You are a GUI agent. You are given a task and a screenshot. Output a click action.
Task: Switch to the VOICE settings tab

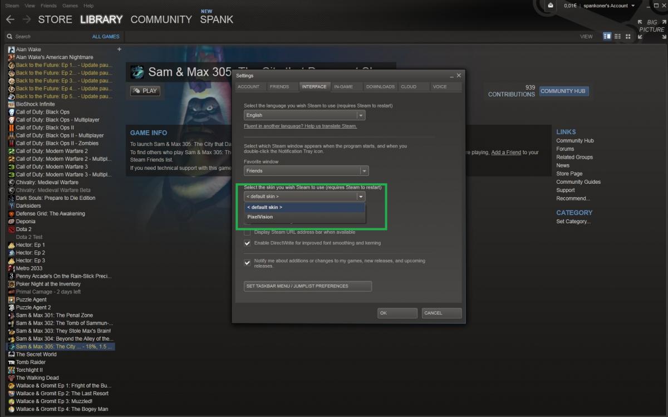point(446,87)
